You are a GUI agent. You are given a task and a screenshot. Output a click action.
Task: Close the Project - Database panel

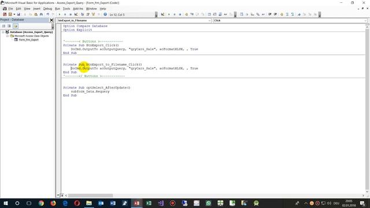(x=51, y=20)
